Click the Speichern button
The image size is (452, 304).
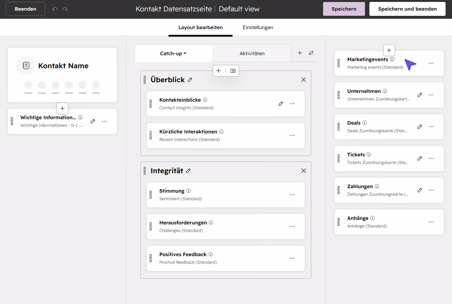point(344,9)
